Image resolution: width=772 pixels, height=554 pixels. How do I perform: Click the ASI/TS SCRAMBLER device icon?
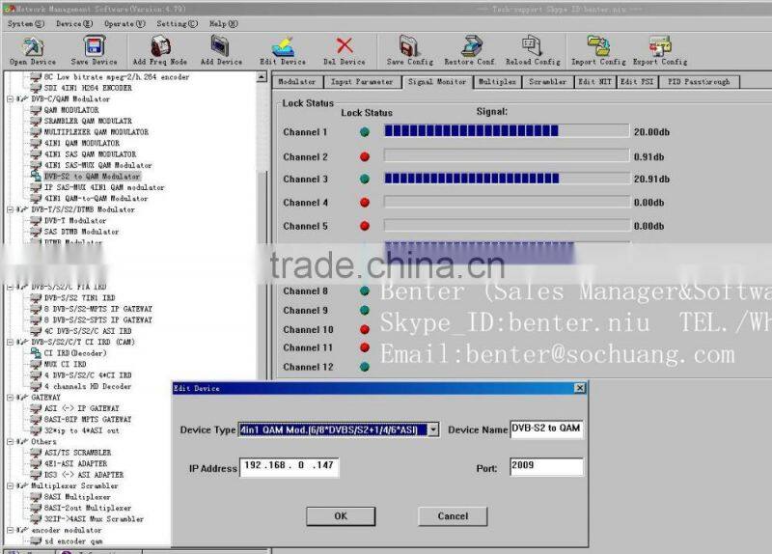click(x=36, y=452)
